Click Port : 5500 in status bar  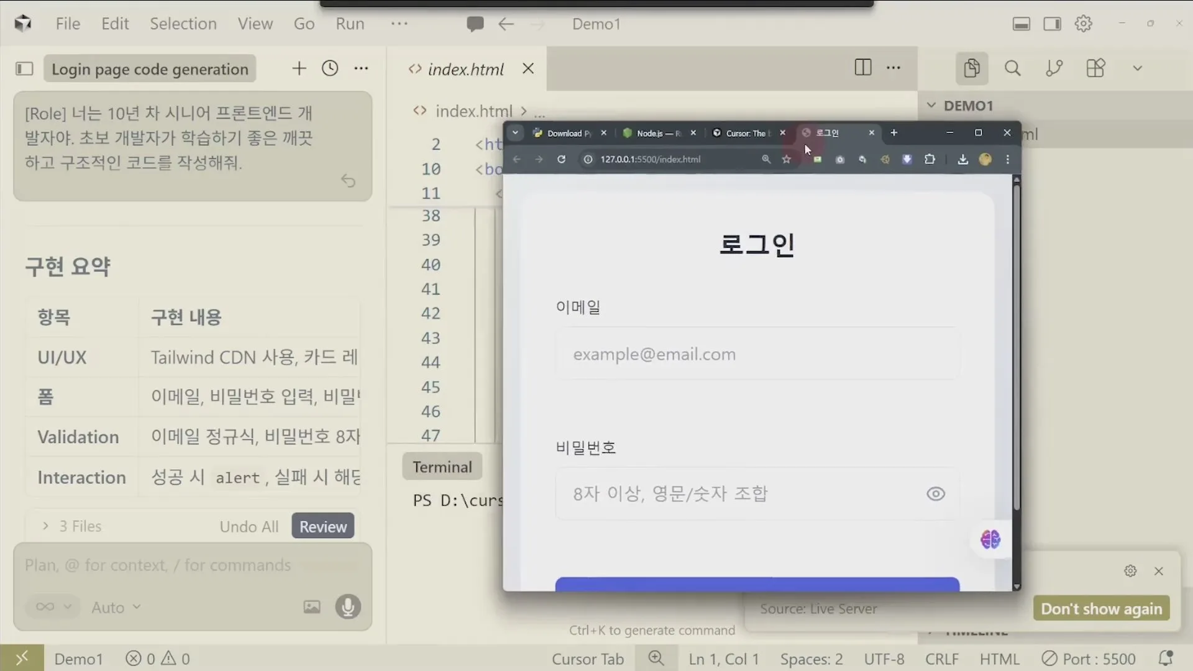[x=1089, y=659]
